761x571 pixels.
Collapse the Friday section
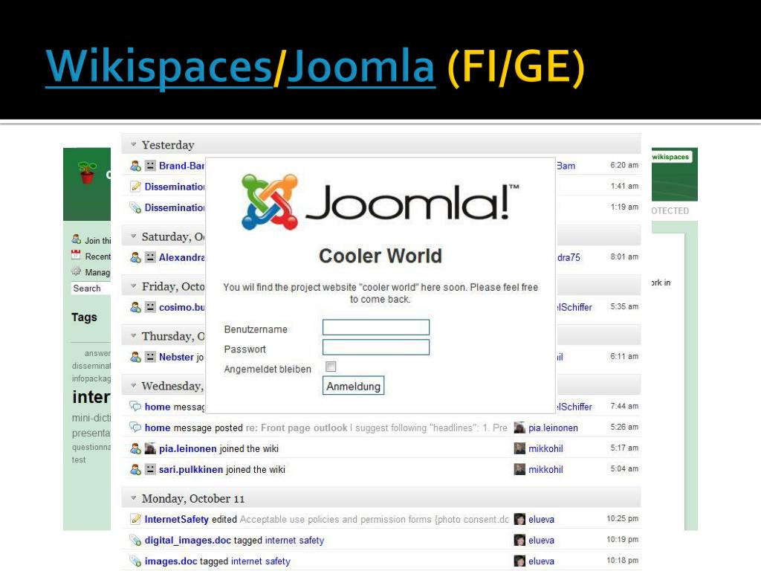pyautogui.click(x=134, y=286)
